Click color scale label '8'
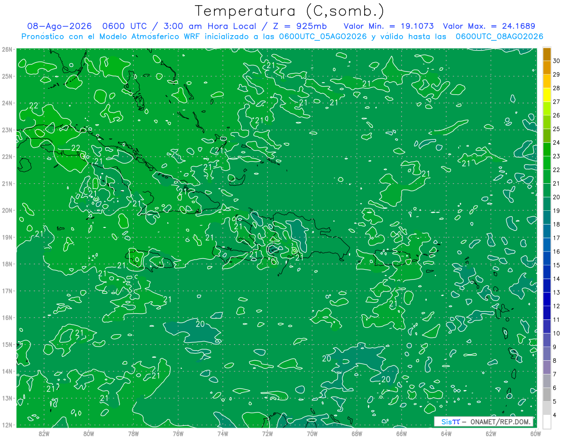This screenshot has height=440, width=569. pos(555,360)
